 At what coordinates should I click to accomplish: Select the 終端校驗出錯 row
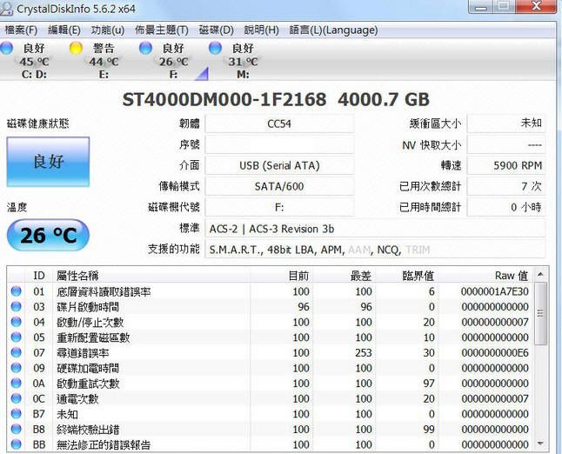[x=271, y=430]
